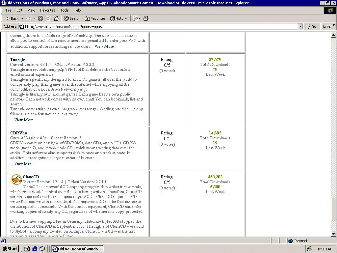Go to the home page via Home icon
The image size is (337, 253).
pos(56,18)
